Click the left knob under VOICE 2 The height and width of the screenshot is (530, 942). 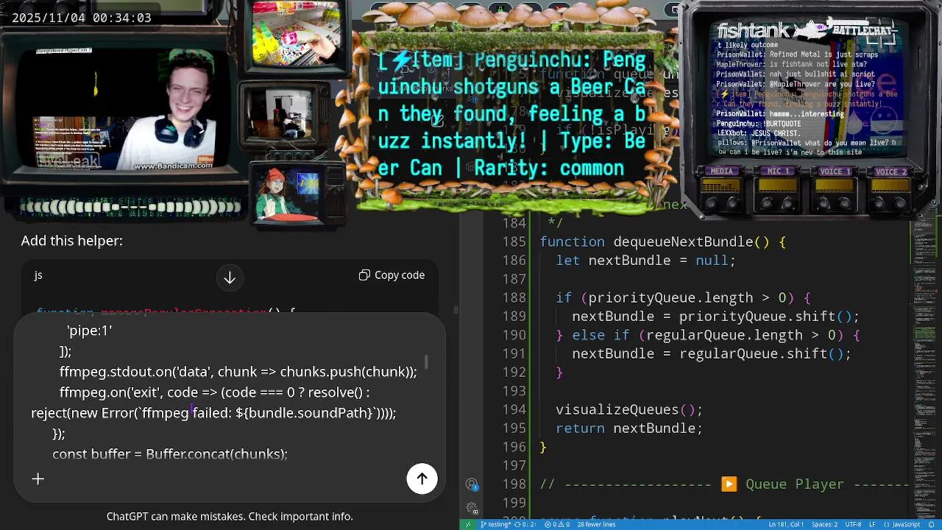click(x=880, y=202)
